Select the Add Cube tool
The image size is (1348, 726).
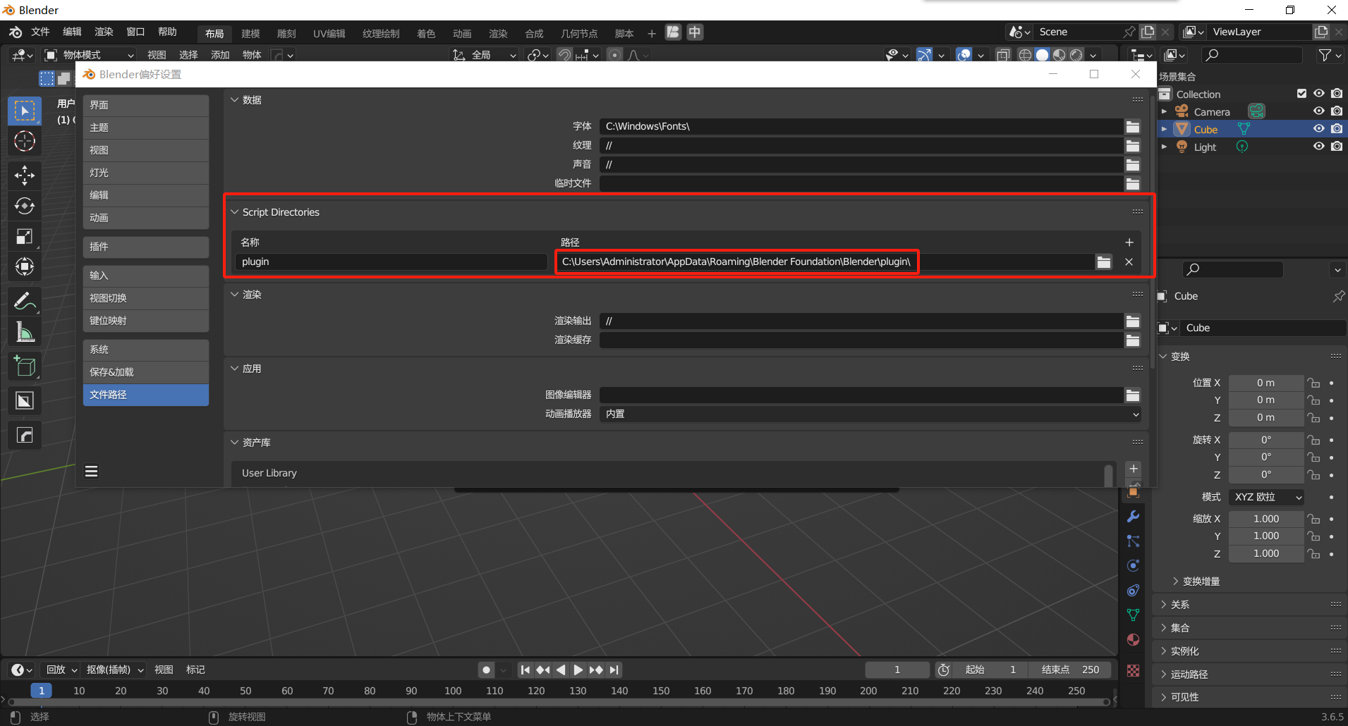tap(25, 367)
